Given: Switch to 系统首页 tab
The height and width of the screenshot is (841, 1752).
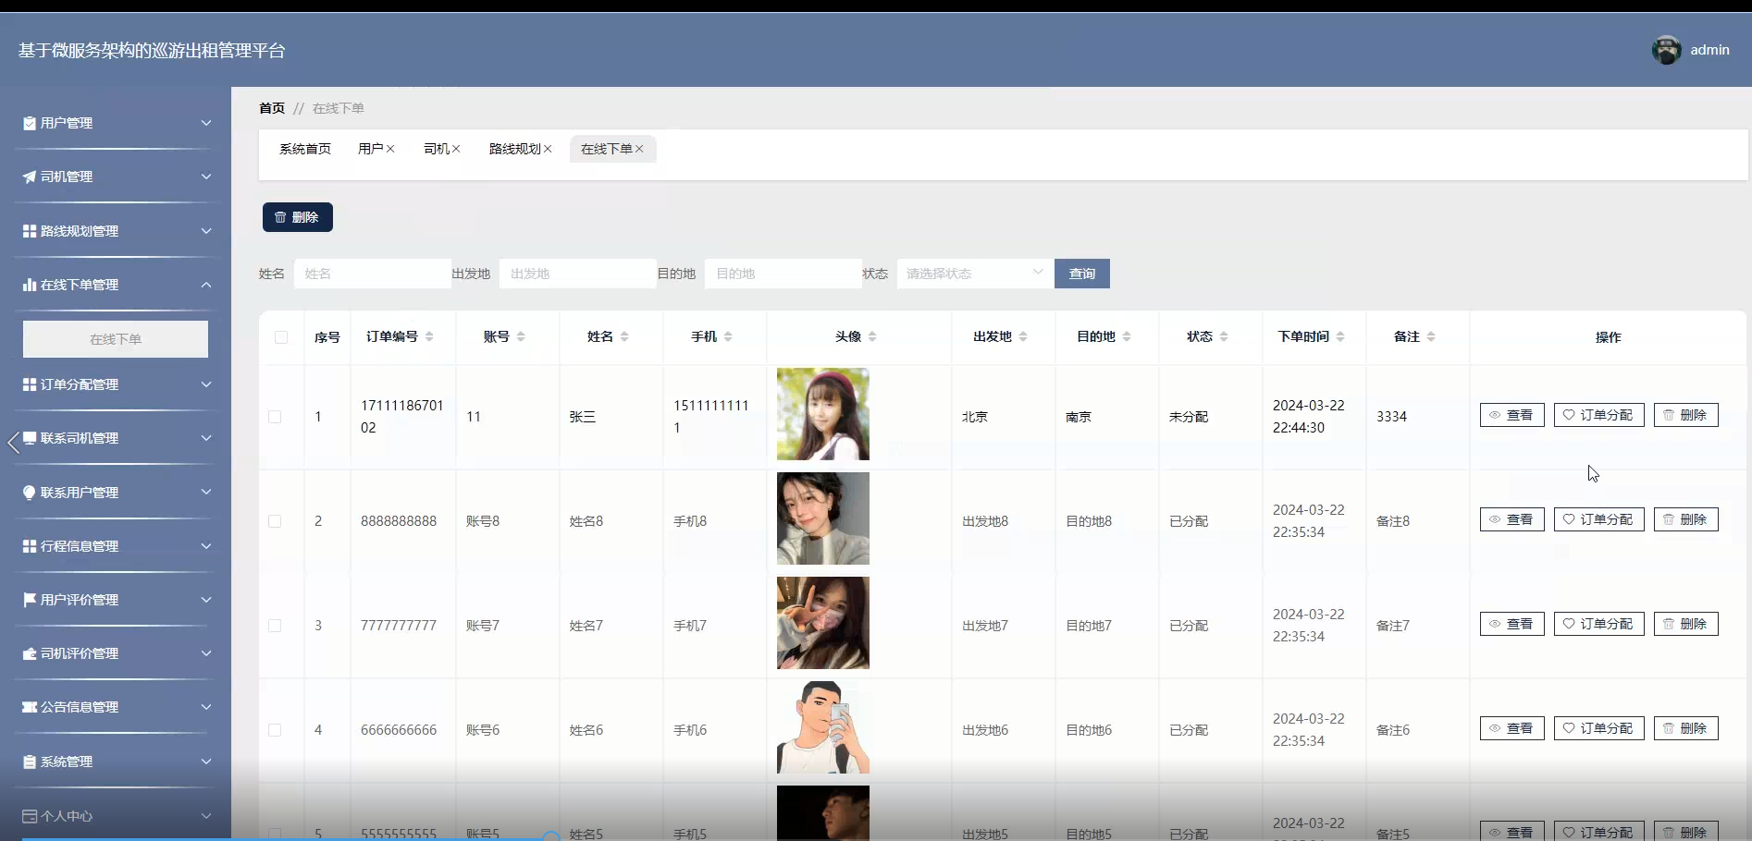Looking at the screenshot, I should tap(305, 149).
